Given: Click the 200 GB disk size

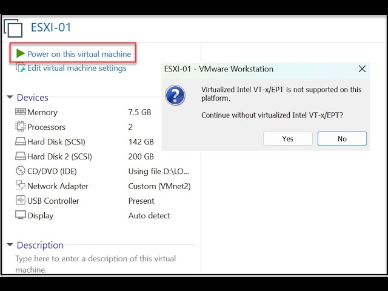Looking at the screenshot, I should click(141, 156).
